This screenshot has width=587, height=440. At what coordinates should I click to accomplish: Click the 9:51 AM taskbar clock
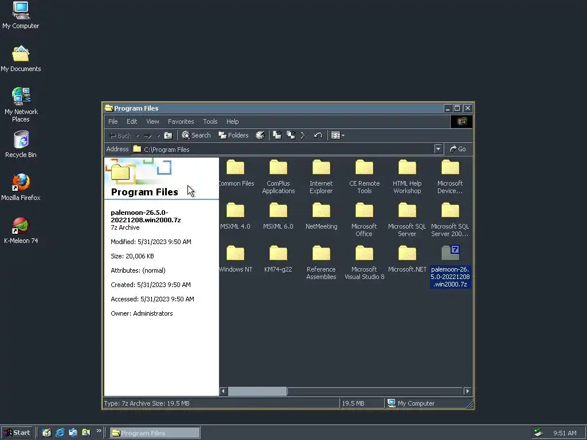tap(565, 433)
